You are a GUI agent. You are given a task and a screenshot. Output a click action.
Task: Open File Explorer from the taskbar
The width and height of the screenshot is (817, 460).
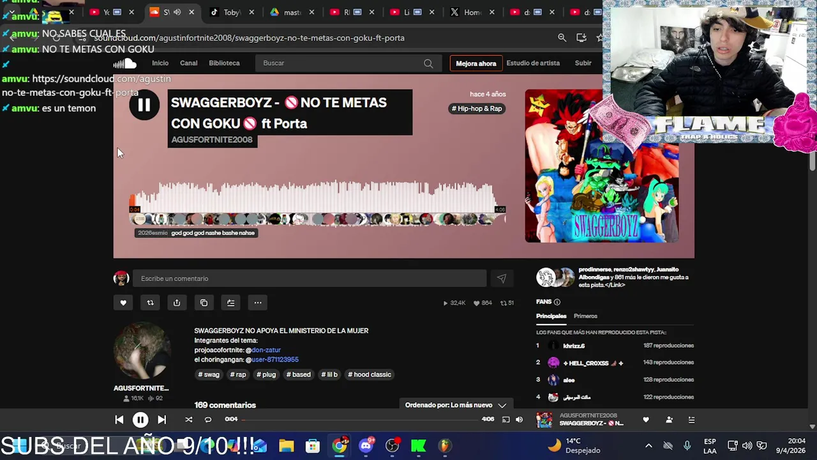tap(286, 445)
